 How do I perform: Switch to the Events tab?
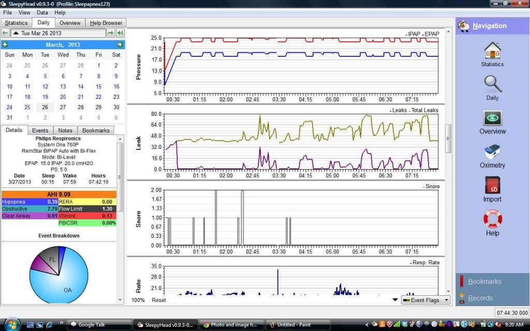click(40, 130)
